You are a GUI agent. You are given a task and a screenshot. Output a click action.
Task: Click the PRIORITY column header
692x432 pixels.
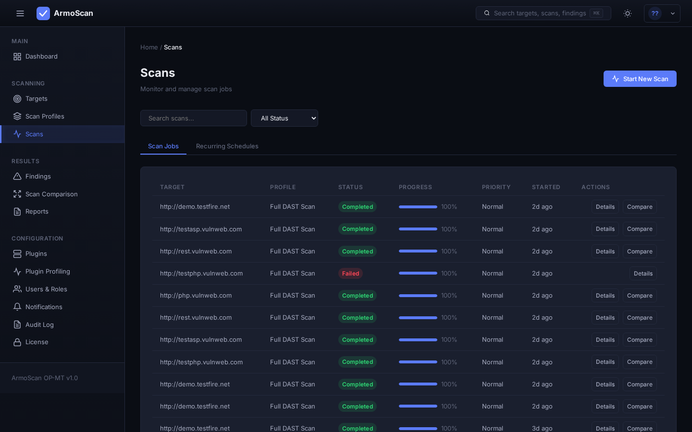[496, 187]
